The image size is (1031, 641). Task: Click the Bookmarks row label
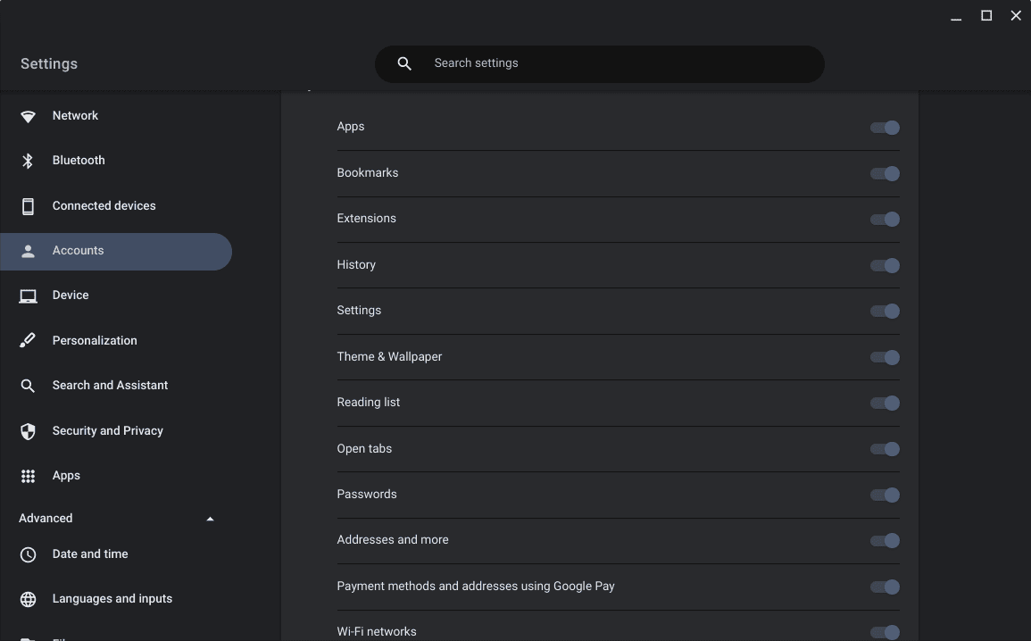368,173
